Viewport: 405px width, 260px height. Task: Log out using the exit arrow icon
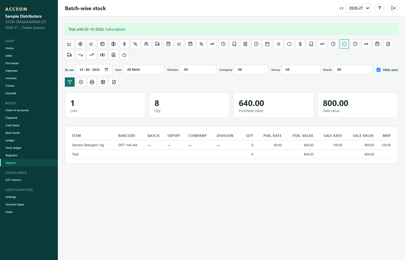coord(393,8)
